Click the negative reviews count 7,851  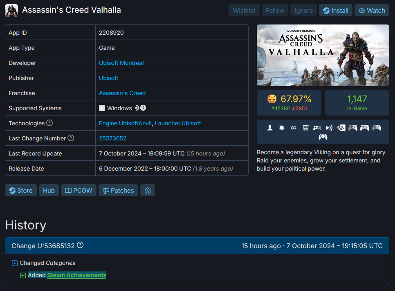point(299,109)
